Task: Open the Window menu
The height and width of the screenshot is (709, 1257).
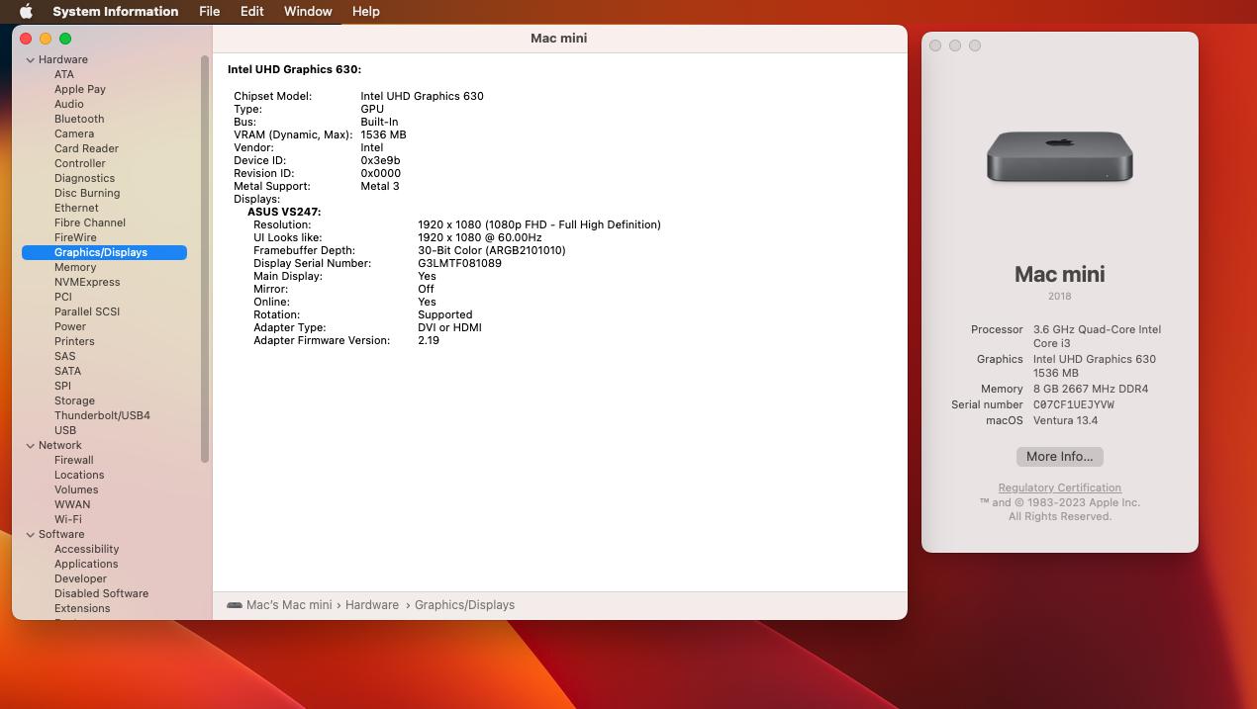Action: pos(308,12)
